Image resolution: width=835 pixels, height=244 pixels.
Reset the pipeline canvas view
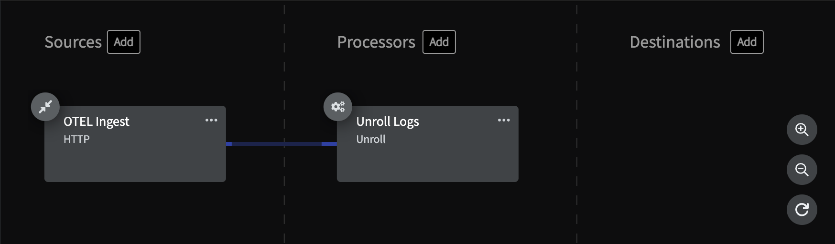point(802,210)
